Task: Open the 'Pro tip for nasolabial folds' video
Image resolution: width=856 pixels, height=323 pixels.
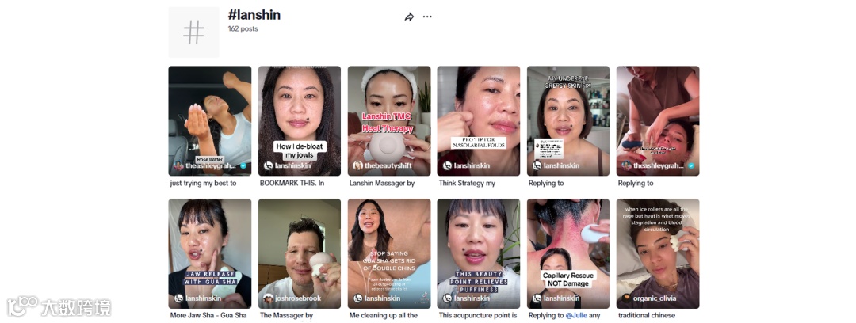Action: (479, 121)
